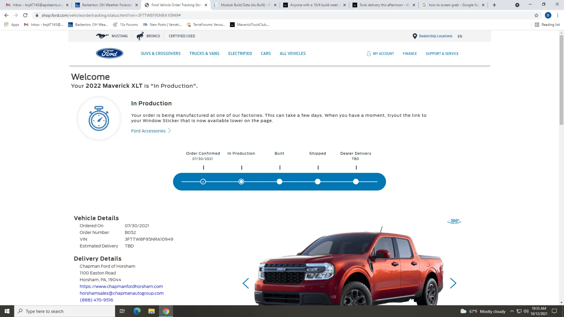Screen dimensions: 564x317
Task: Open the Electrified menu
Action: click(240, 54)
